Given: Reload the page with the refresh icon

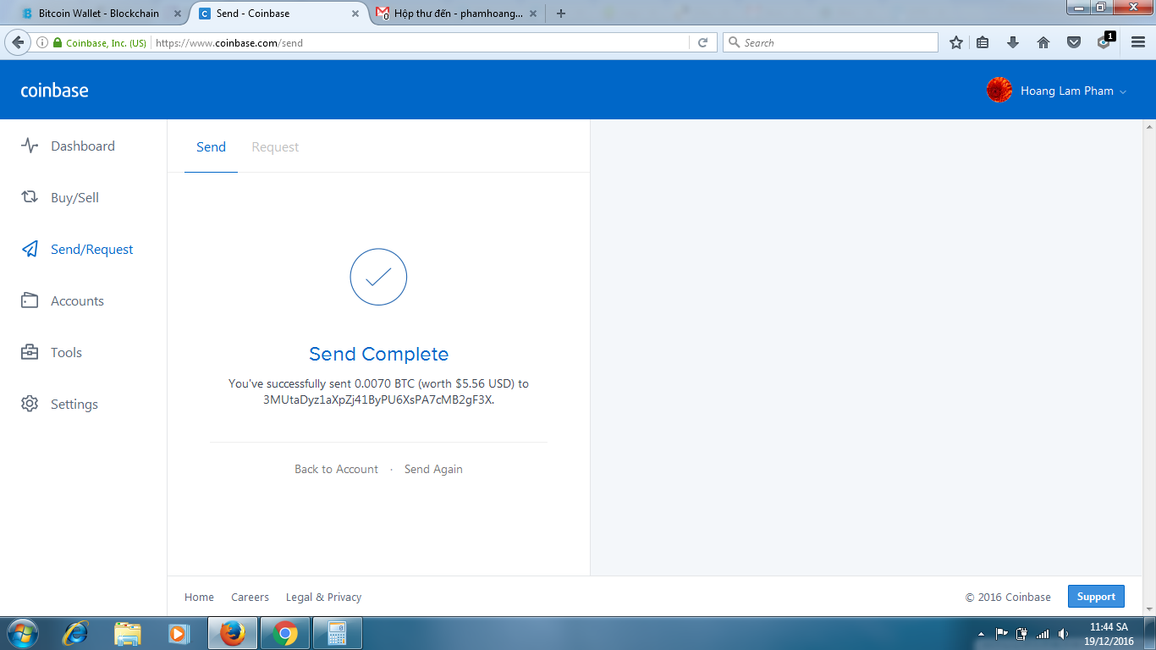Looking at the screenshot, I should [x=702, y=42].
